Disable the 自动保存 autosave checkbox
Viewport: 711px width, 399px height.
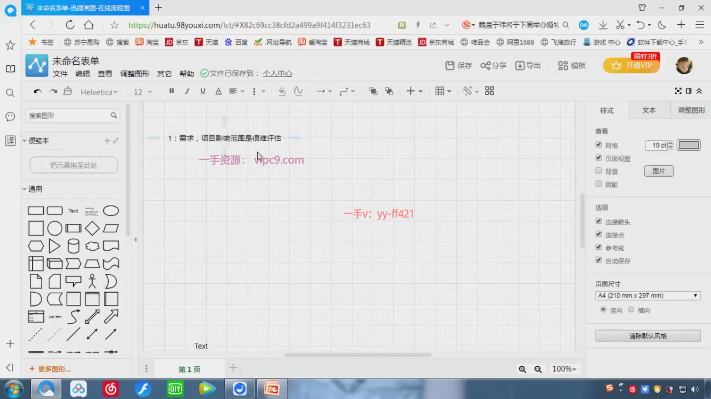[x=598, y=260]
